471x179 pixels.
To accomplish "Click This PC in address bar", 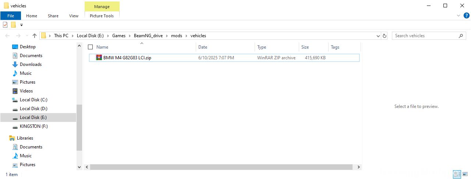I will click(x=61, y=36).
